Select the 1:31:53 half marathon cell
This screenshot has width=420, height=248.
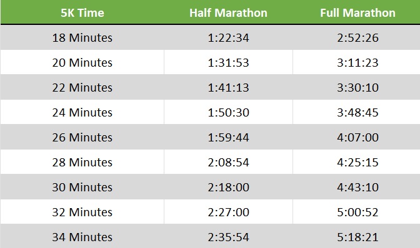pos(228,62)
